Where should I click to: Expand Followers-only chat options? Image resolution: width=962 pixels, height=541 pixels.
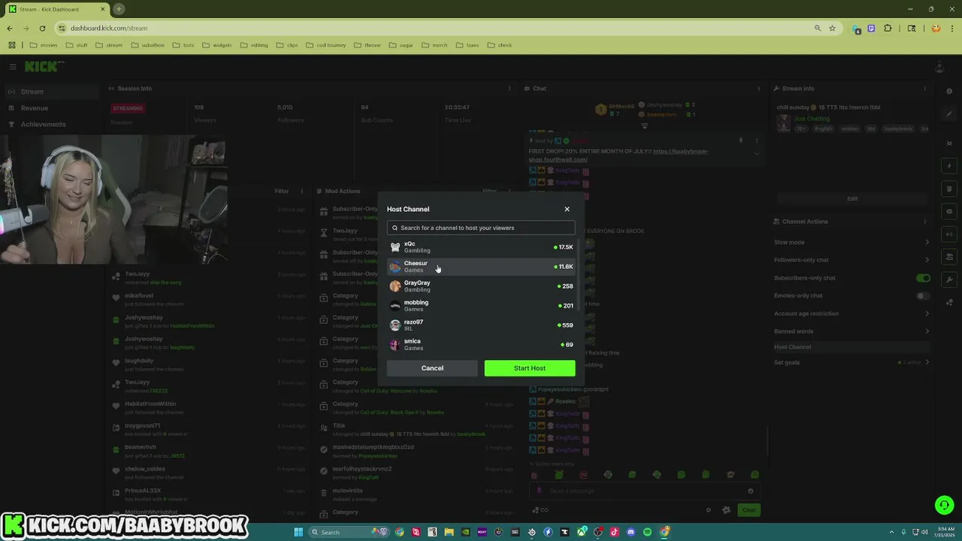point(852,260)
